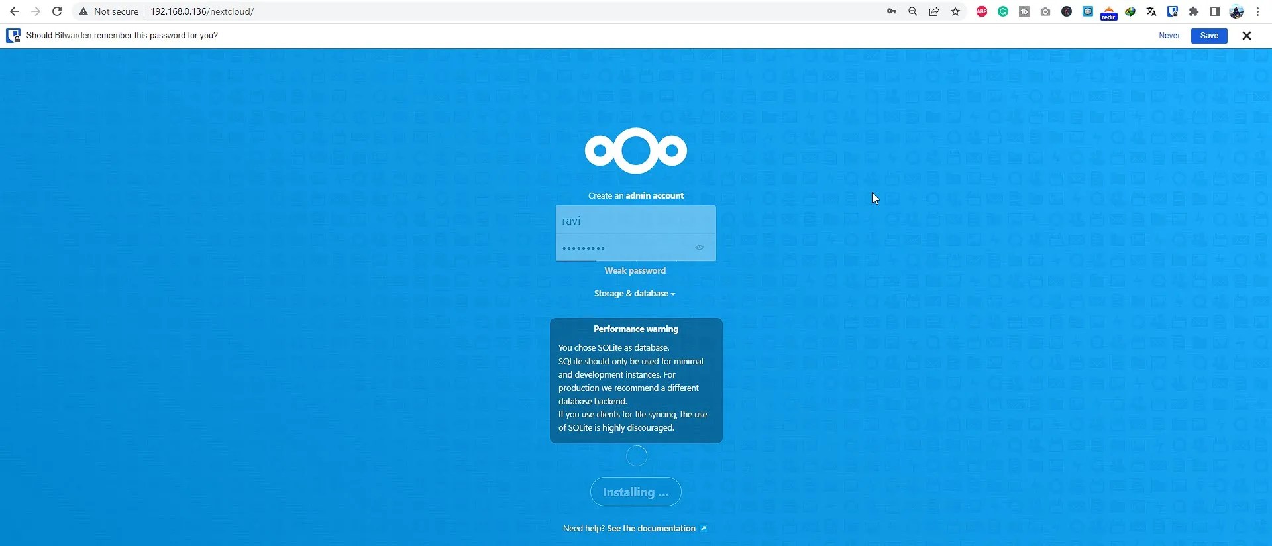Viewport: 1272px width, 546px height.
Task: Click the admin password field
Action: (x=636, y=248)
